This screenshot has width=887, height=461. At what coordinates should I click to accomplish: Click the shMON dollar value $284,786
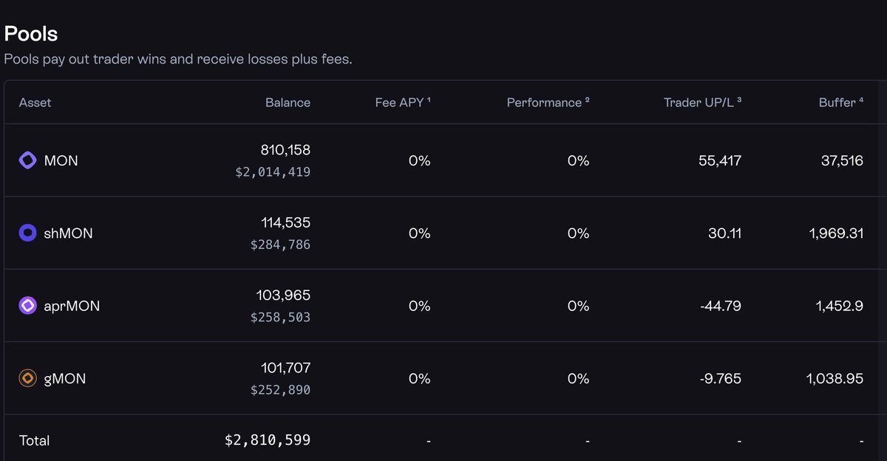tap(280, 245)
